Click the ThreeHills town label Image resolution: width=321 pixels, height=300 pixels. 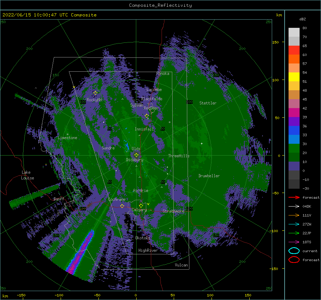[x=179, y=156]
